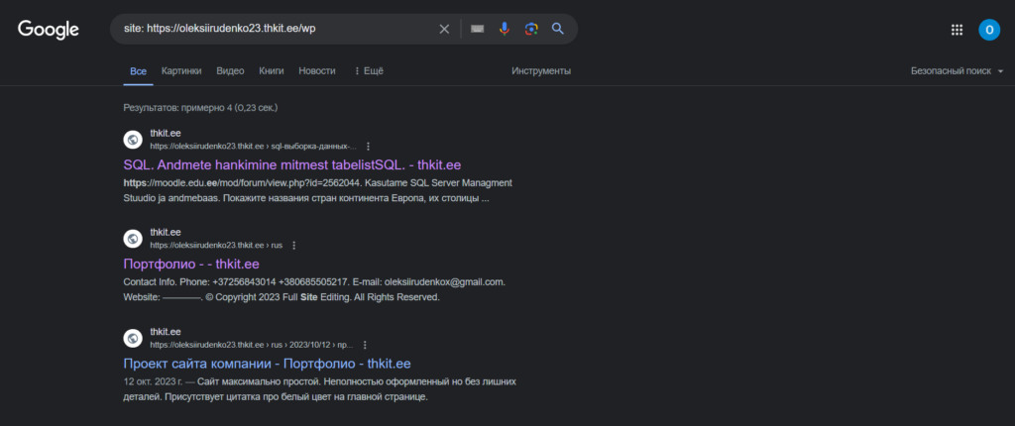Click the URL breadcrumb ending in › rus

click(x=216, y=246)
